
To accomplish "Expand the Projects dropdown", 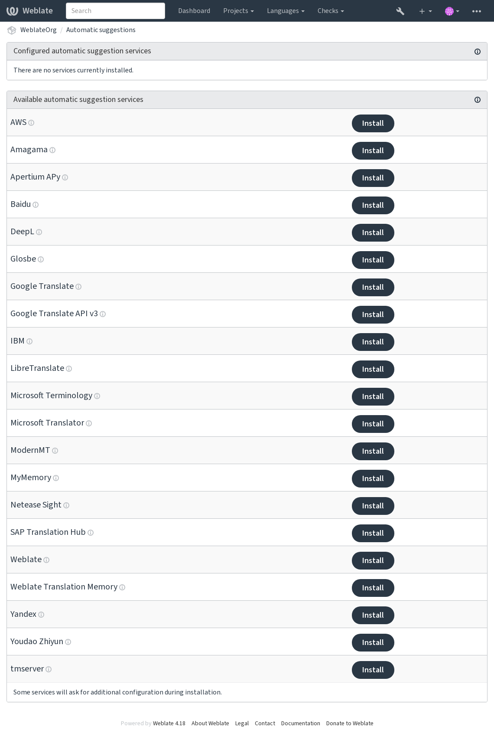I will 238,11.
